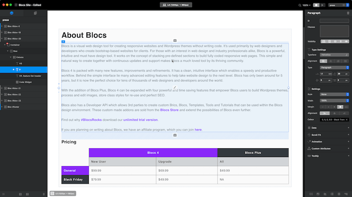Toggle tablet-landscape visibility icon
This screenshot has width=352, height=197.
coord(335,41)
